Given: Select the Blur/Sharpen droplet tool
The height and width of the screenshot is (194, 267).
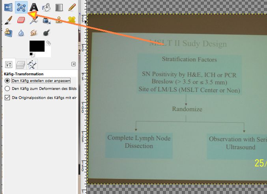Looking at the screenshot, I should point(21,32).
